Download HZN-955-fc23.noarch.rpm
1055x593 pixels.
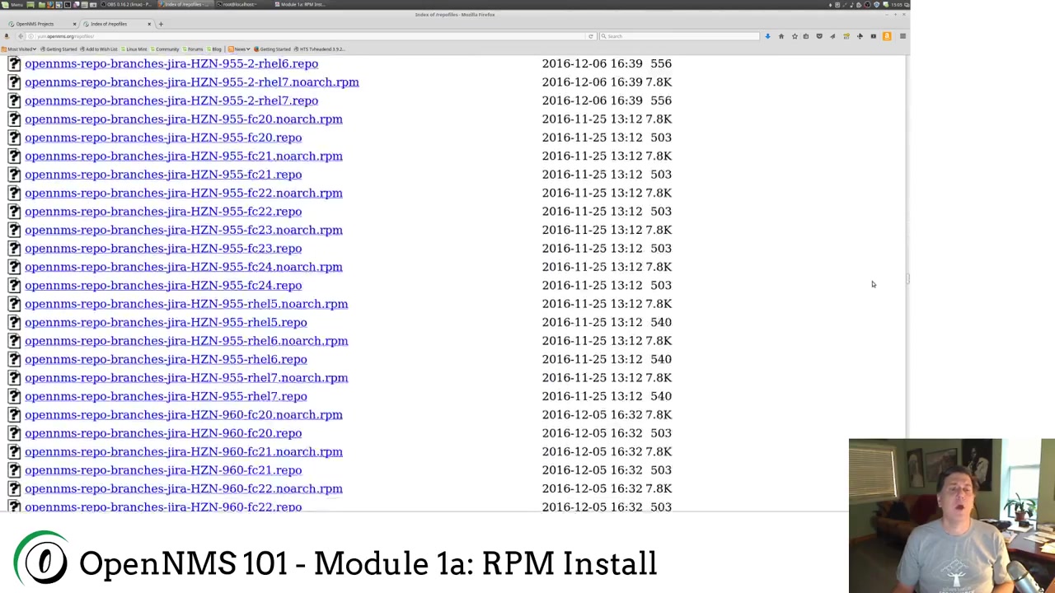coord(183,230)
